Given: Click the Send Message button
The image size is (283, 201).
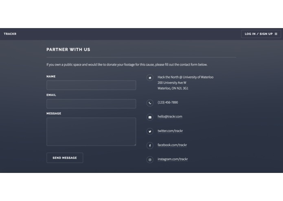Looking at the screenshot, I should pos(65,158).
